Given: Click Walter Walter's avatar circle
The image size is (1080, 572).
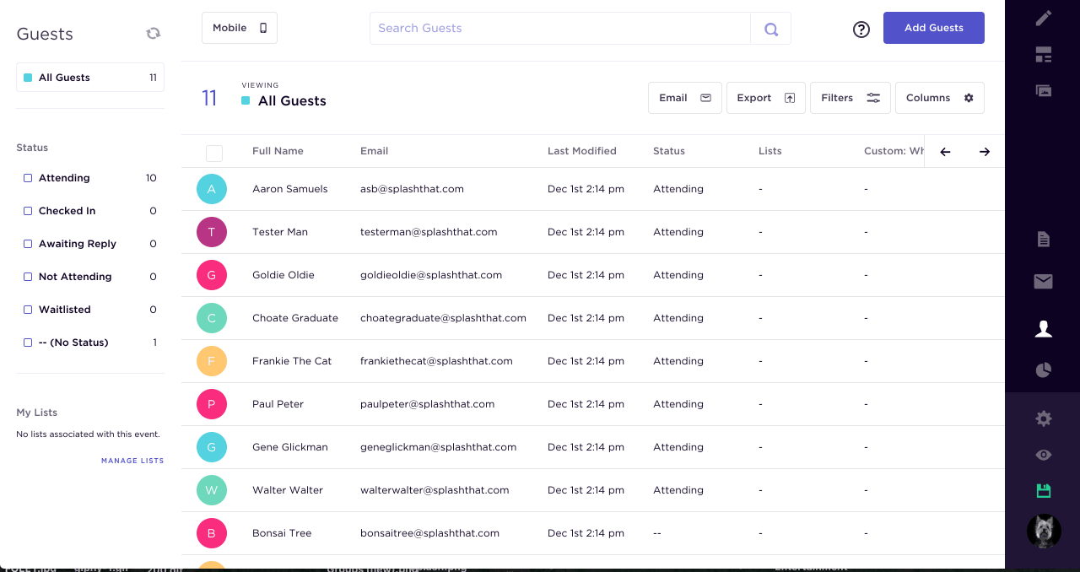Looking at the screenshot, I should click(x=212, y=490).
